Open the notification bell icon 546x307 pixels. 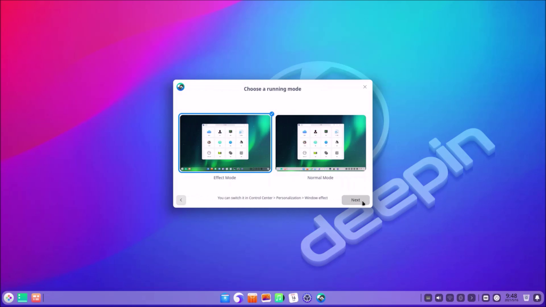[x=537, y=298]
